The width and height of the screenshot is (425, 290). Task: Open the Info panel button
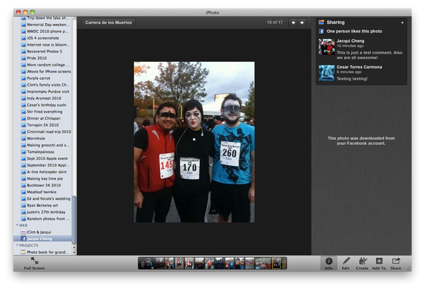(329, 263)
